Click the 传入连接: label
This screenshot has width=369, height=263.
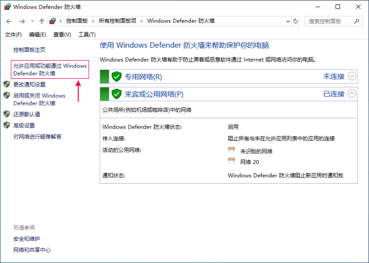[x=114, y=138]
